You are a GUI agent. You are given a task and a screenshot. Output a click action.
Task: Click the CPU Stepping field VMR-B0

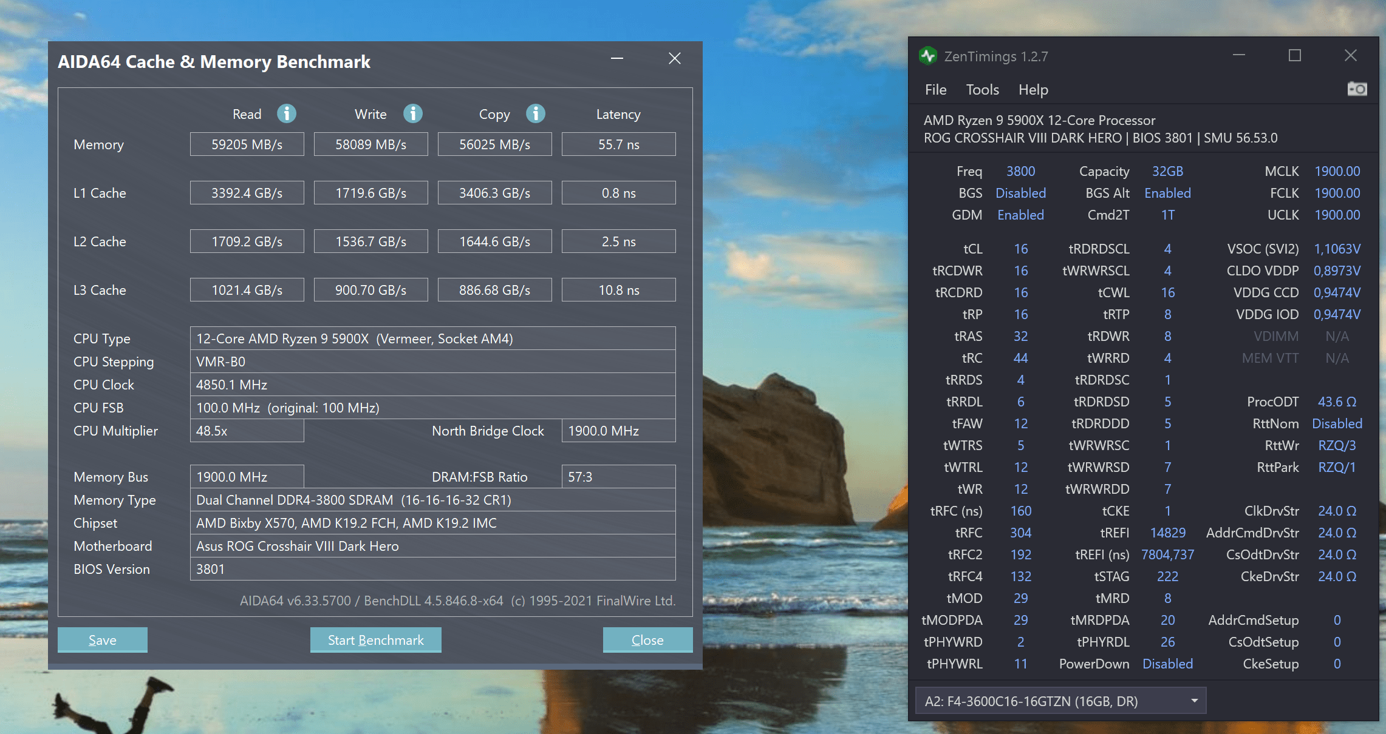pos(433,362)
